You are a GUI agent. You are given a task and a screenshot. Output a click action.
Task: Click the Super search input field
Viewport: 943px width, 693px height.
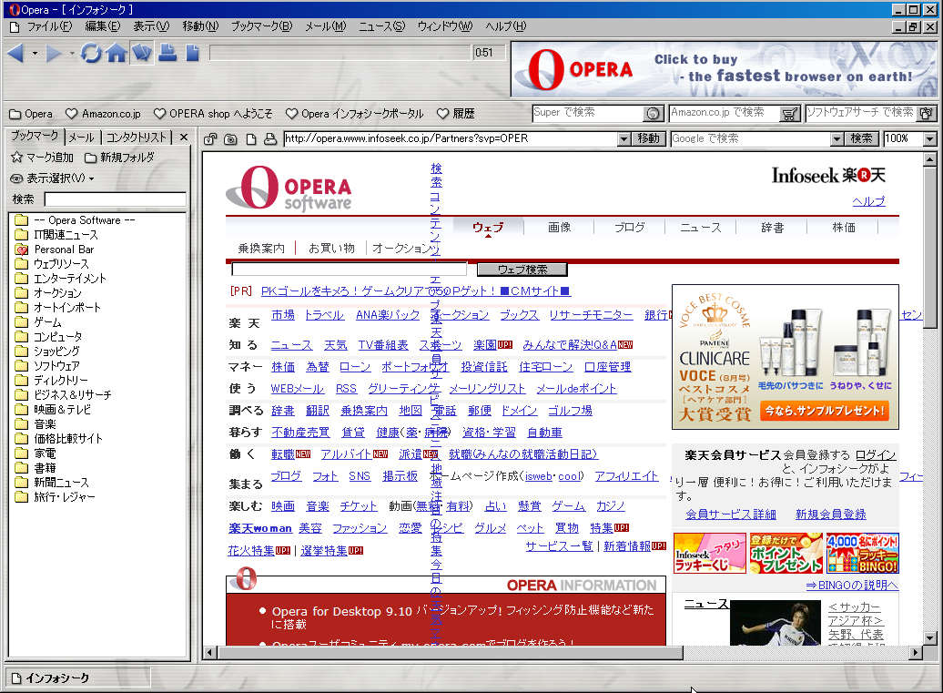coord(588,113)
